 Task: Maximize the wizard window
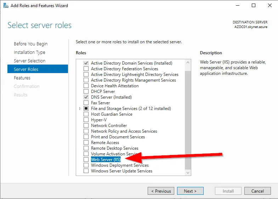(254, 6)
